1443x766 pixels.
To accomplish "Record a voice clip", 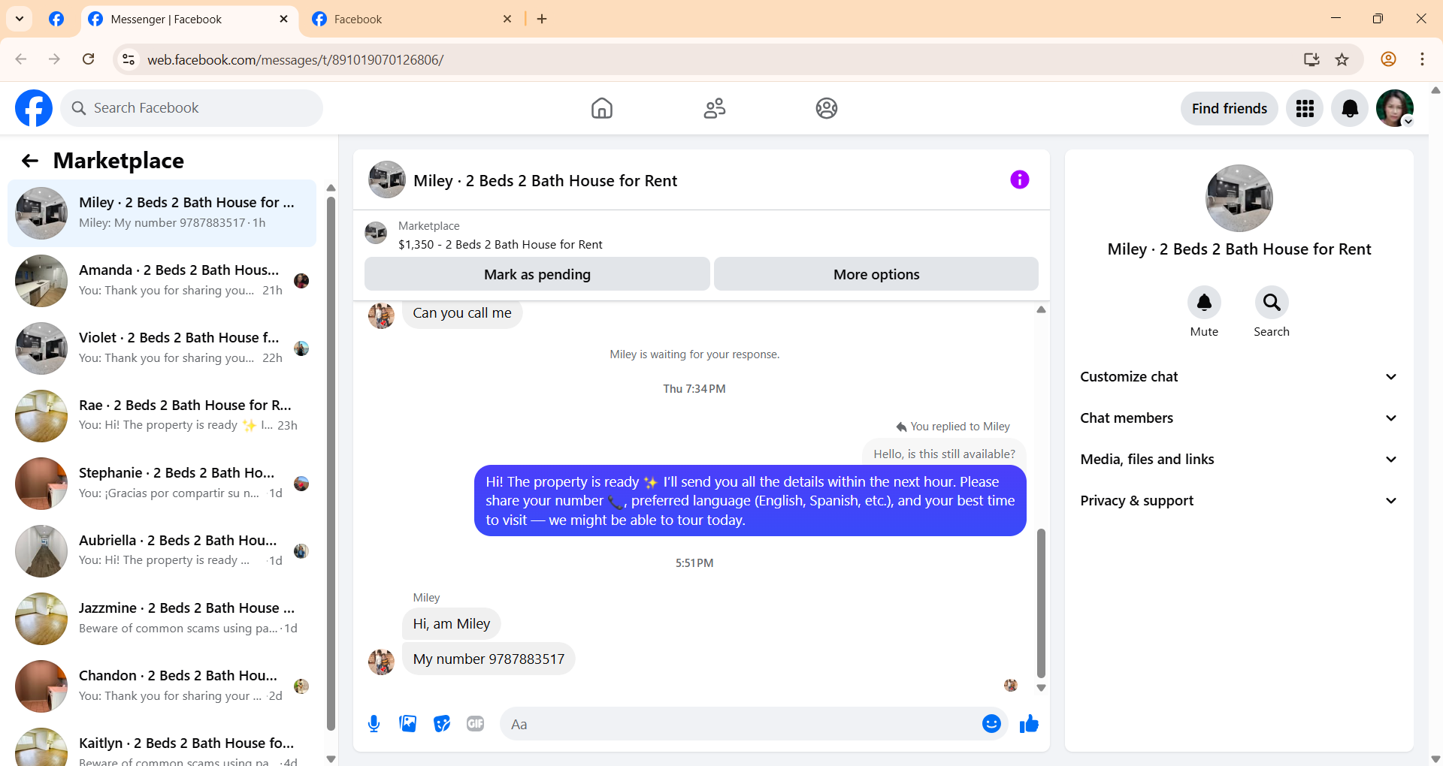I will click(374, 724).
